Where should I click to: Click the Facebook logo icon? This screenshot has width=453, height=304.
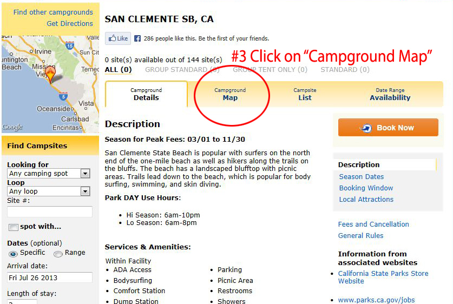[137, 38]
